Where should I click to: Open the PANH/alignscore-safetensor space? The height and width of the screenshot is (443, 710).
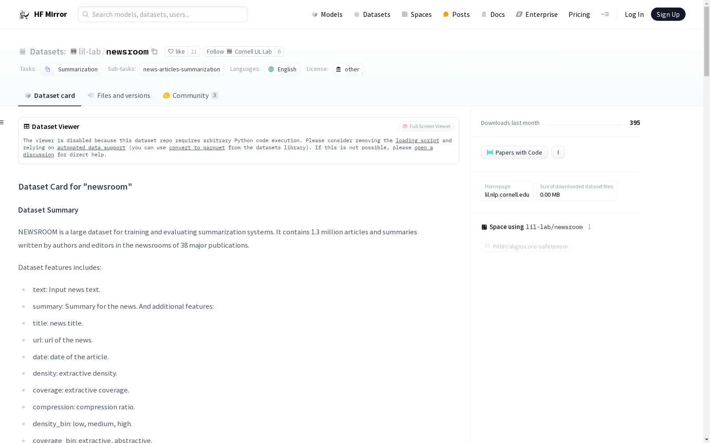click(527, 246)
